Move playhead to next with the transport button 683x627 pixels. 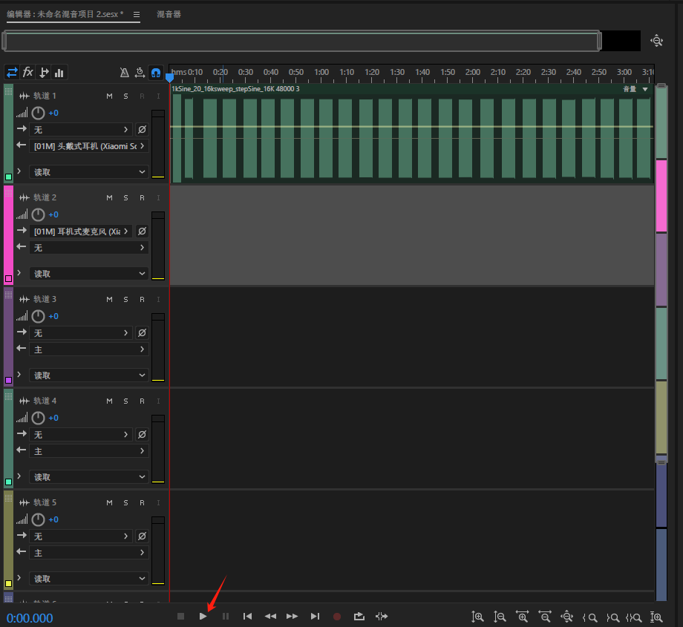pos(315,616)
